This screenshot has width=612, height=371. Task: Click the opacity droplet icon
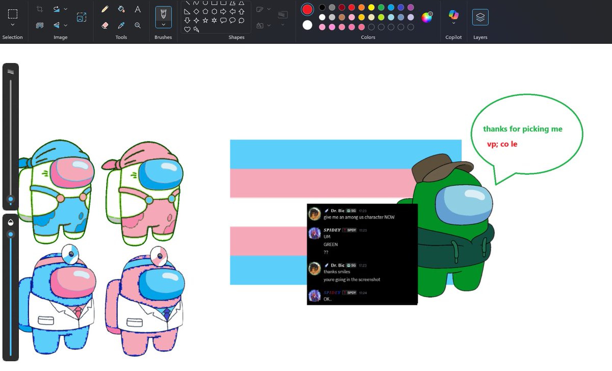(11, 222)
